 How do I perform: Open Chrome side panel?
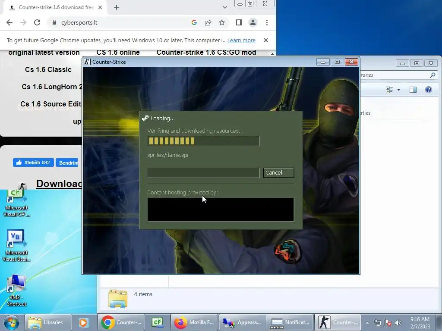(239, 22)
